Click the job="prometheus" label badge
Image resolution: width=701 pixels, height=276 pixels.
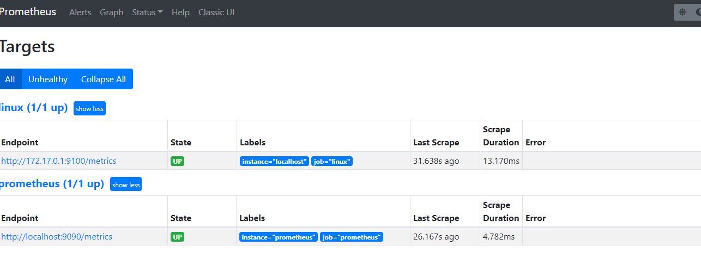point(352,237)
